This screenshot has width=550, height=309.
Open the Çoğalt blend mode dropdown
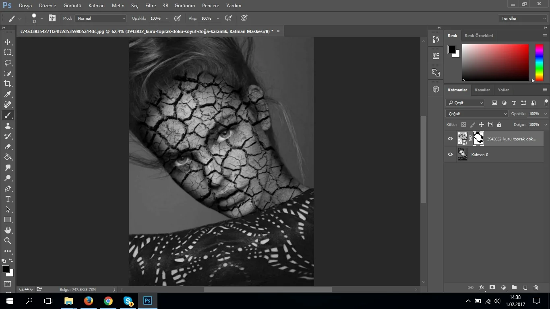coord(477,113)
